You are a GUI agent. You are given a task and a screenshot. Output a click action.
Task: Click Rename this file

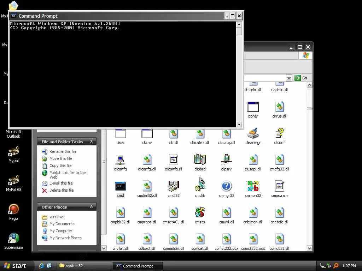click(x=63, y=151)
